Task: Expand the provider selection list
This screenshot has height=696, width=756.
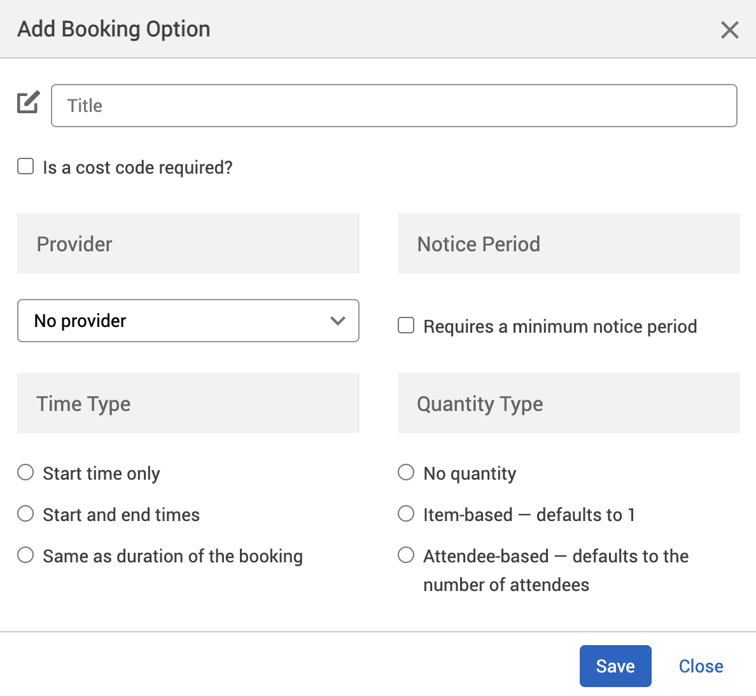Action: [x=188, y=321]
